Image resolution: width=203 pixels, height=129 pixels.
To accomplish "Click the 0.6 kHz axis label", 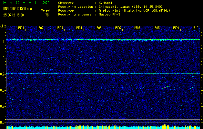I will pyautogui.click(x=3, y=123).
